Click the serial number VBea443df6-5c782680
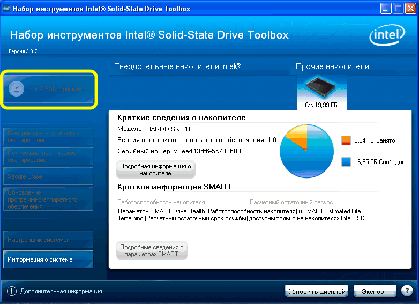The width and height of the screenshot is (419, 304). pyautogui.click(x=207, y=151)
